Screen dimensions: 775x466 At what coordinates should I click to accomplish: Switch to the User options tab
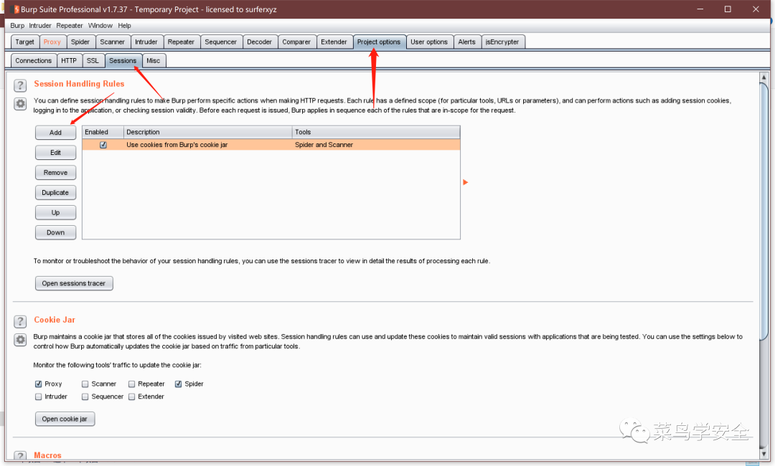429,42
